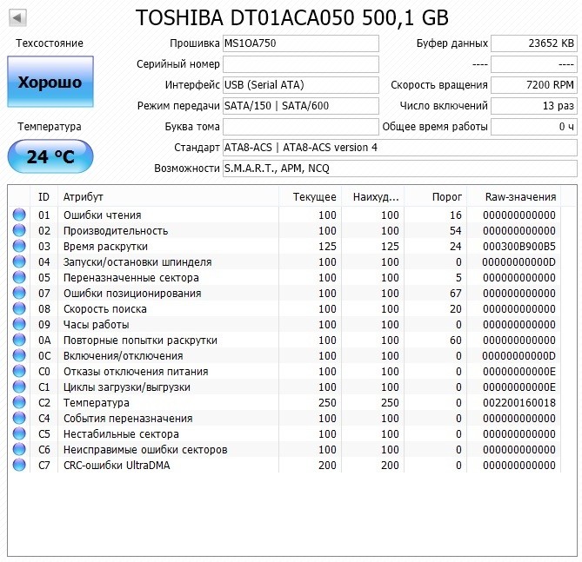Click the status orb for Скорость поиска
The height and width of the screenshot is (562, 582).
[19, 308]
